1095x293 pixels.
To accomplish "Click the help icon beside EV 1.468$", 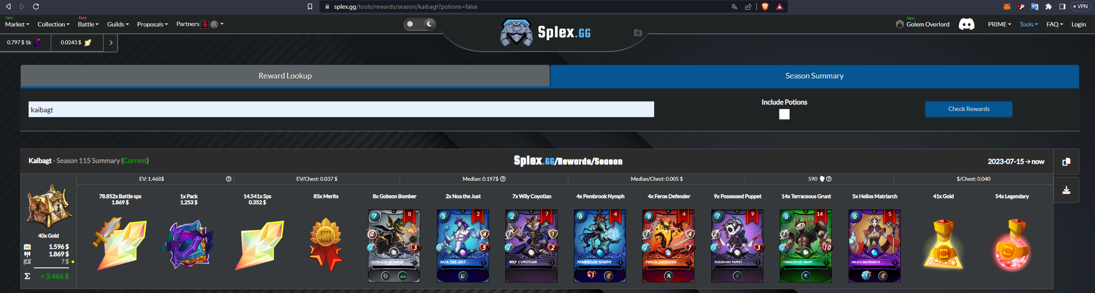I will [228, 179].
